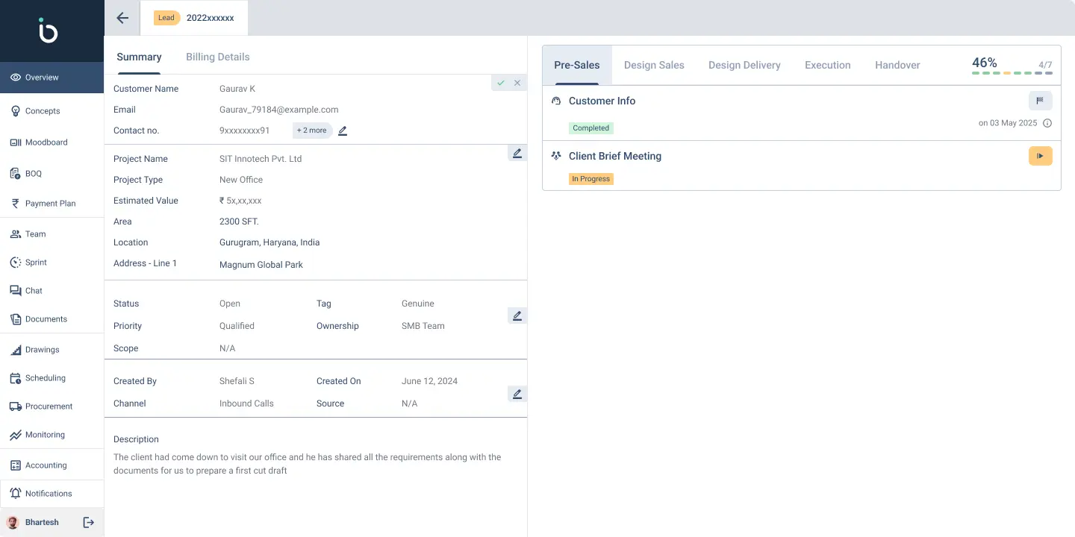1075x537 pixels.
Task: Open Concepts from the sidebar
Action: pos(52,111)
